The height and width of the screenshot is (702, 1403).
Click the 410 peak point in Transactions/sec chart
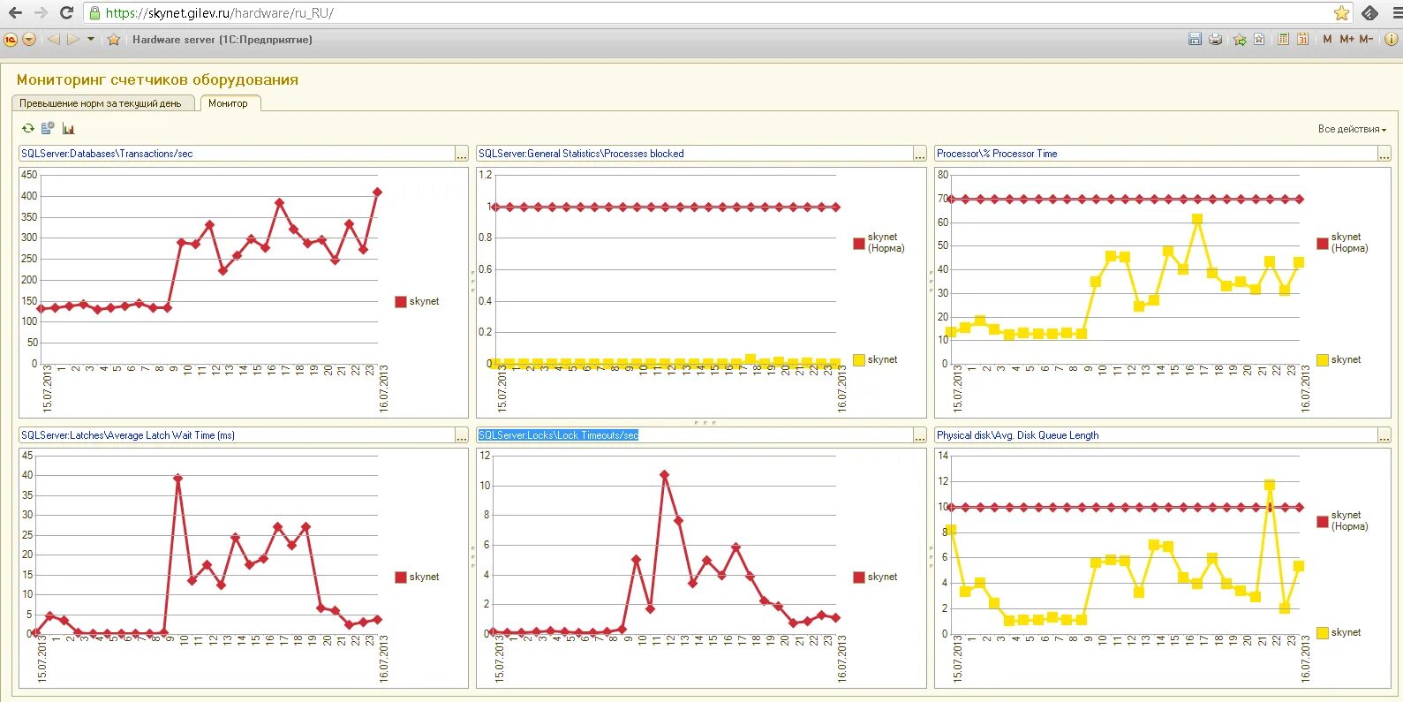378,192
